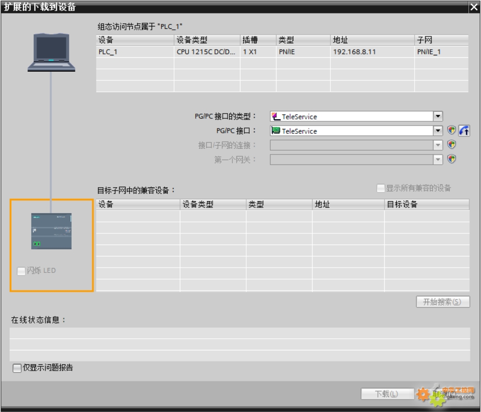This screenshot has width=481, height=412.
Task: Click the shield icon beside PG/PC 接口
Action: 451,130
